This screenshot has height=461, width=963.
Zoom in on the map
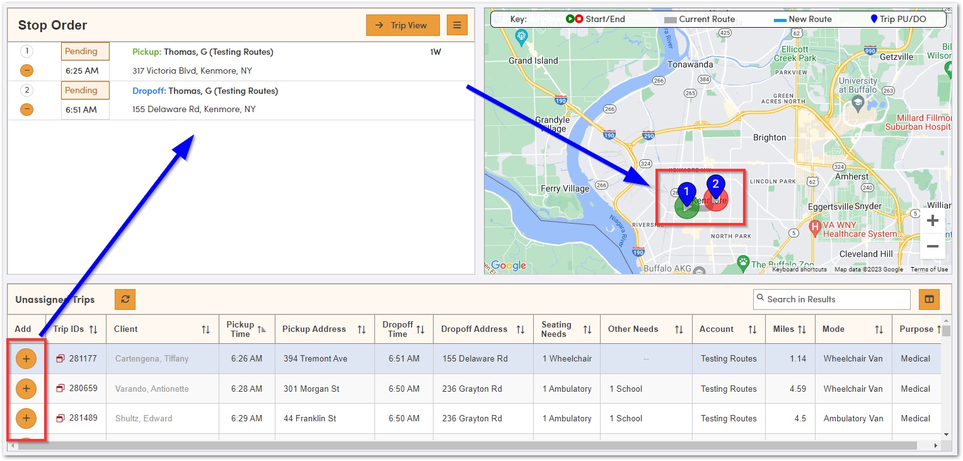click(933, 221)
